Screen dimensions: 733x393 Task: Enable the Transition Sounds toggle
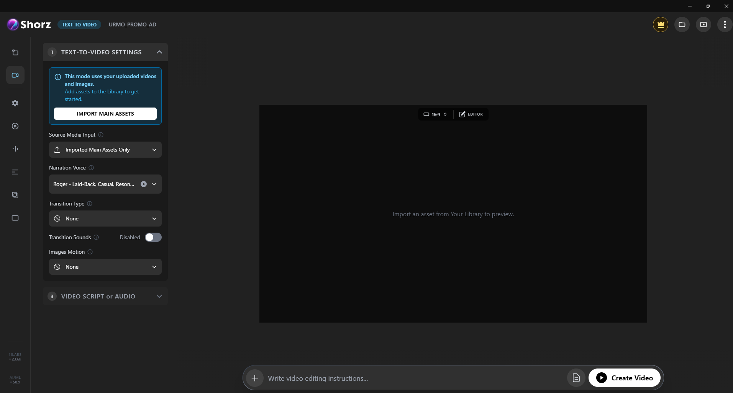click(x=153, y=237)
